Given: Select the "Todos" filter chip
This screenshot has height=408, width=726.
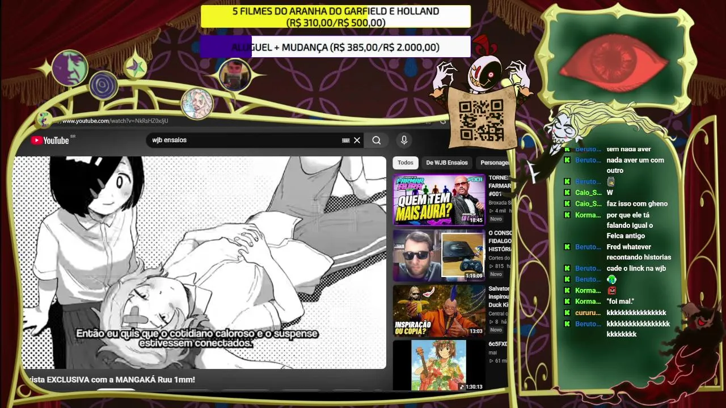Looking at the screenshot, I should click(406, 163).
